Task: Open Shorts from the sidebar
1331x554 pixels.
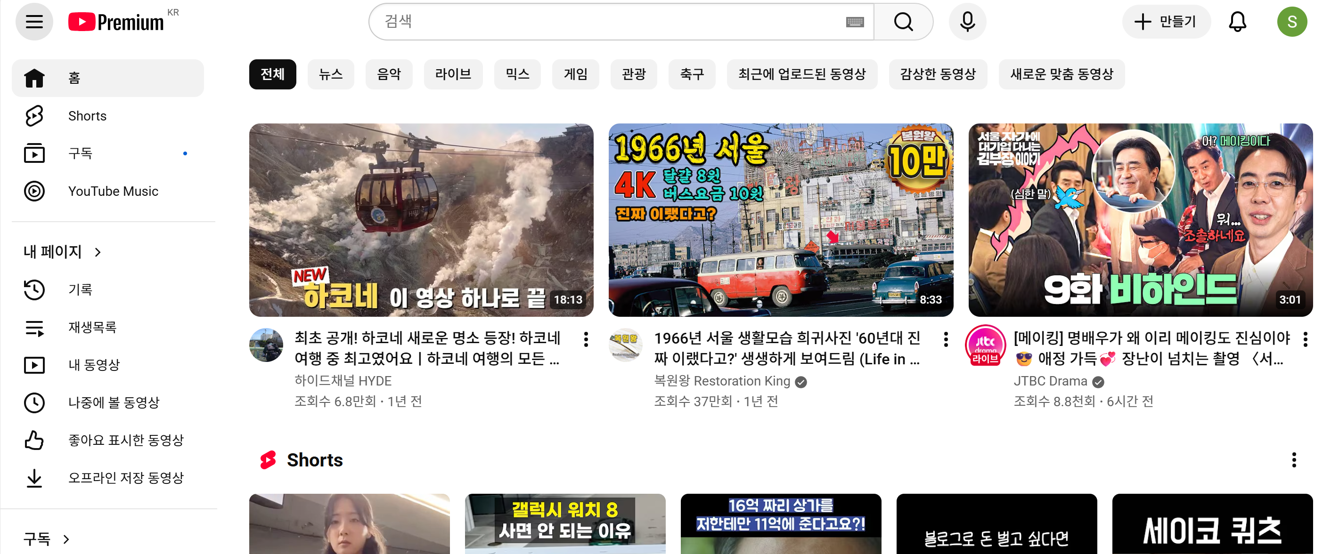Action: [87, 116]
